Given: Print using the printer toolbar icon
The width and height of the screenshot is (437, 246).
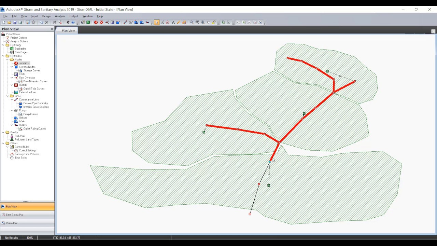Looking at the screenshot, I should tap(20, 23).
